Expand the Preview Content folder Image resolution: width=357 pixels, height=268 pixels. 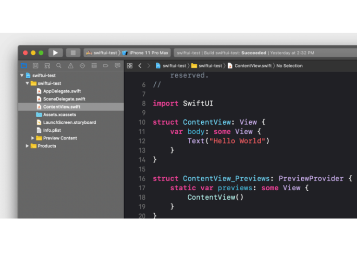(33, 138)
